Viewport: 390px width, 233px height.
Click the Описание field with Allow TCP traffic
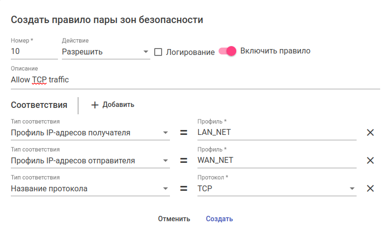click(x=195, y=79)
